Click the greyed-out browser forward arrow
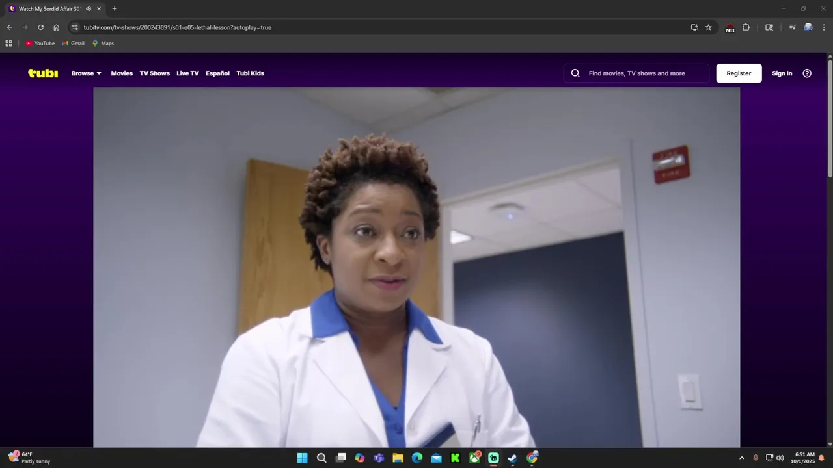 pyautogui.click(x=25, y=27)
